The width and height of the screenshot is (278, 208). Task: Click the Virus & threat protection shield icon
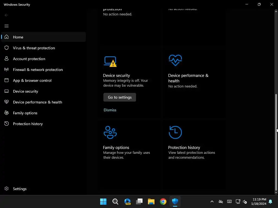point(7,48)
